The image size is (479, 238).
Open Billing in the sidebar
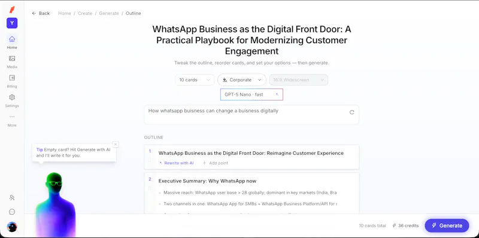(x=12, y=81)
